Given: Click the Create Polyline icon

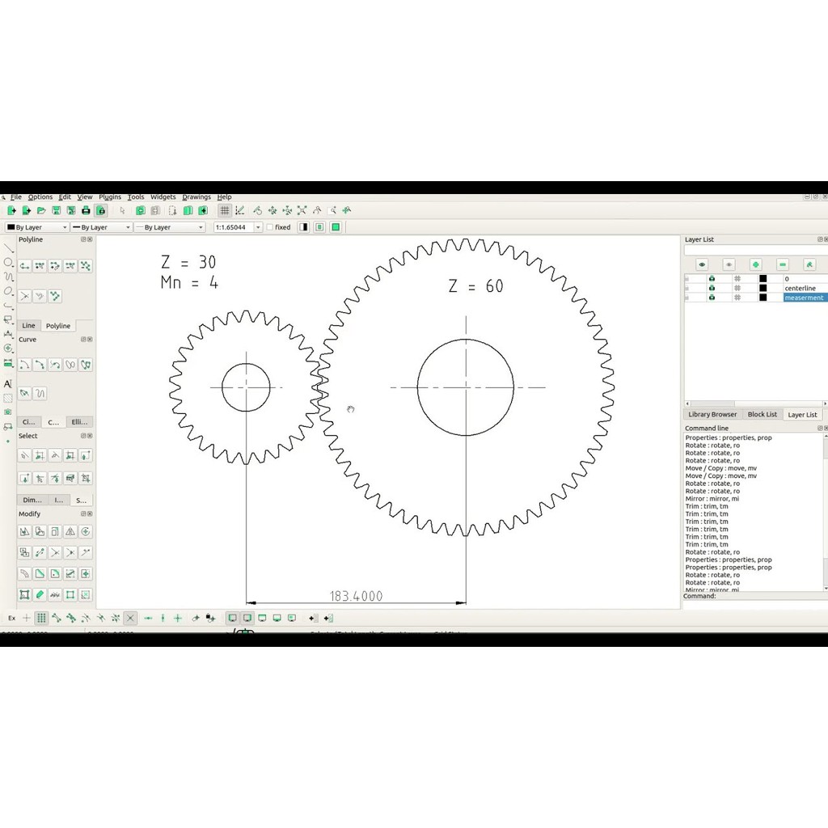Looking at the screenshot, I should 24,266.
